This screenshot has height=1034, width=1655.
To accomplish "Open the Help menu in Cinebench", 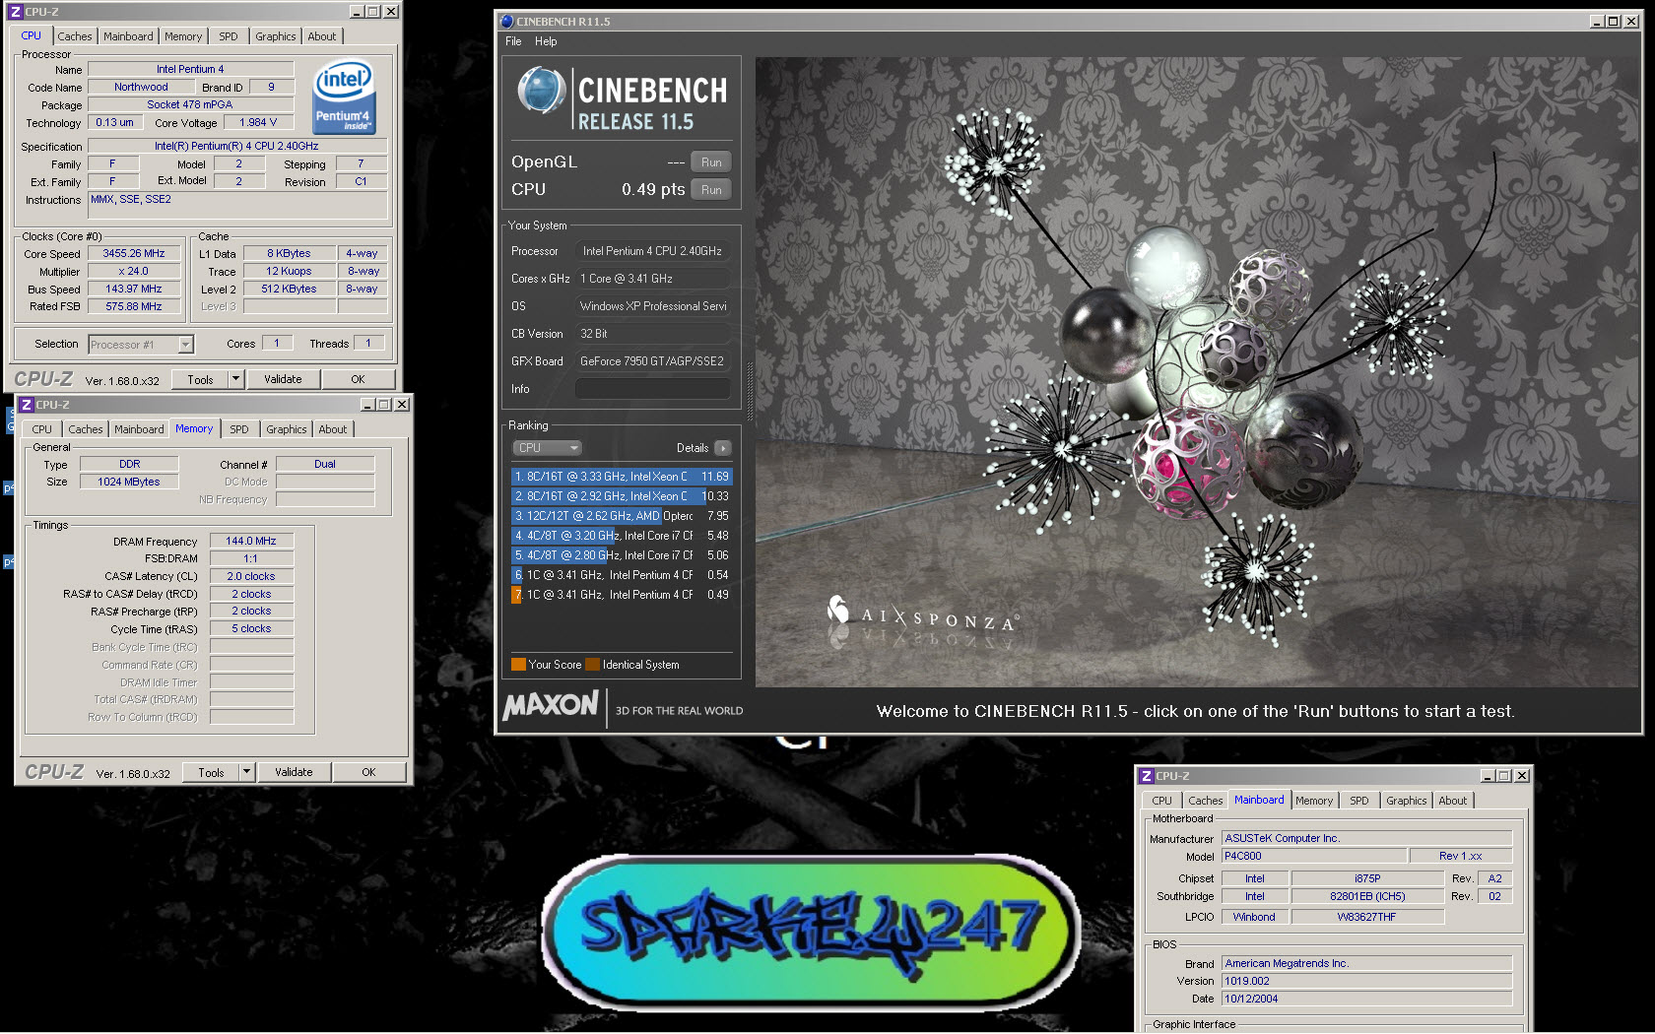I will coord(546,41).
